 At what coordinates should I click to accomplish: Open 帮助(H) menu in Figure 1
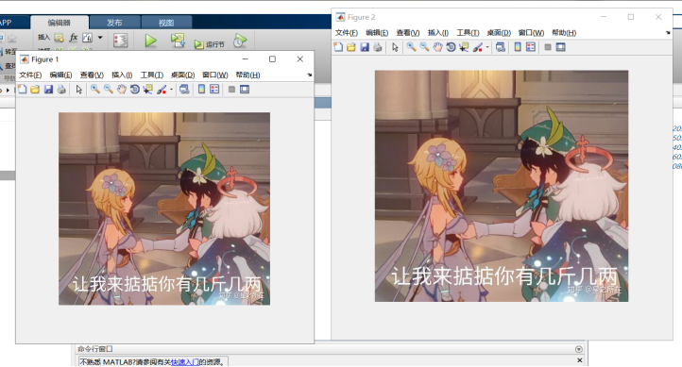click(x=247, y=75)
